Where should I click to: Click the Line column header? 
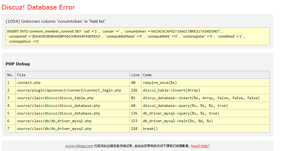point(135,75)
